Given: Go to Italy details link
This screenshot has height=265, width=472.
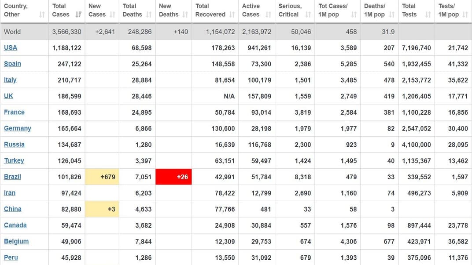Looking at the screenshot, I should (10, 80).
